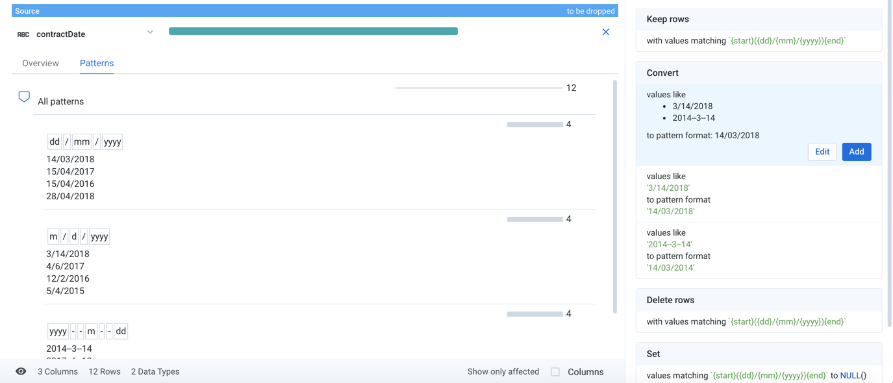The width and height of the screenshot is (893, 383).
Task: Click the teal data quality bar
Action: click(313, 31)
